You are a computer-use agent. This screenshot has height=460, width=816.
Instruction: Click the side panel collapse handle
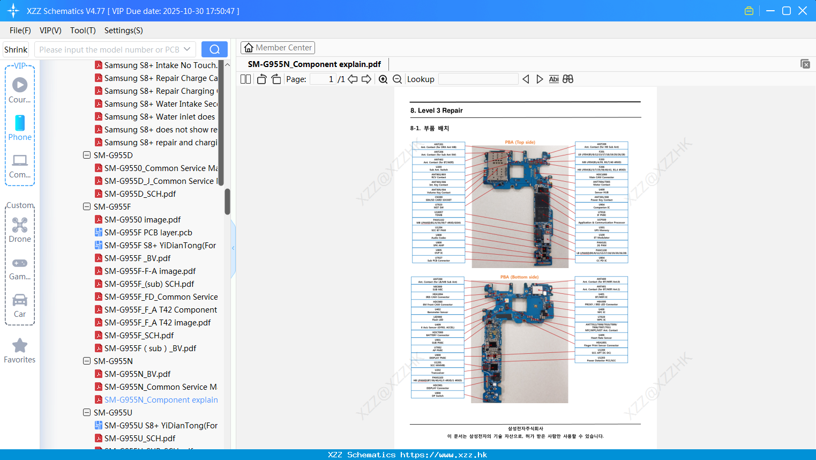pos(233,248)
